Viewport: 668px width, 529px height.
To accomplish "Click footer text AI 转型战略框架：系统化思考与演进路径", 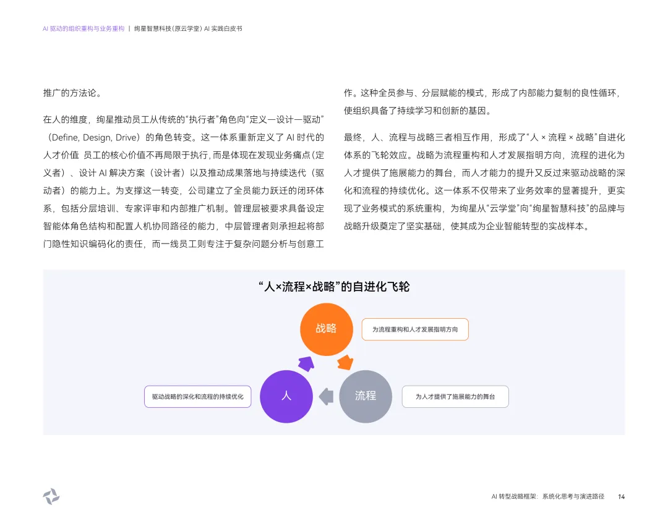I will [548, 497].
